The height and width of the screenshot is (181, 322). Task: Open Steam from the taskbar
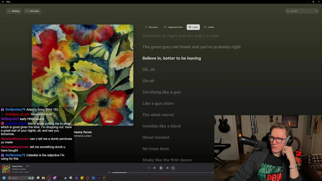65,178
